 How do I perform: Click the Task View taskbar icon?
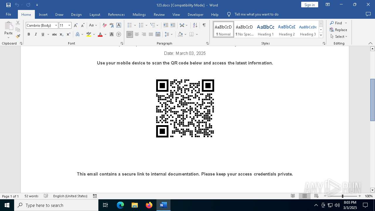(x=105, y=205)
